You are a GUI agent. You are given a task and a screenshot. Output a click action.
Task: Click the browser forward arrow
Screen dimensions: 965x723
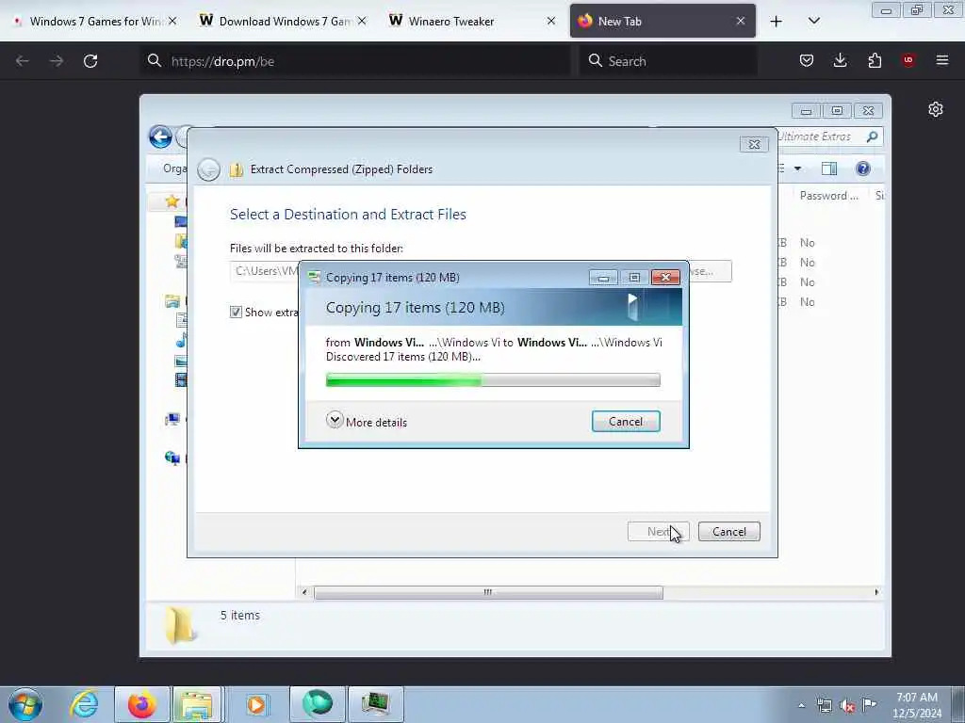(x=57, y=61)
